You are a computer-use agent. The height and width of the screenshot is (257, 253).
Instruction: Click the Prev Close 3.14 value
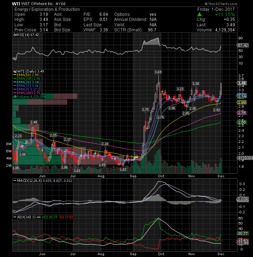pos(44,30)
